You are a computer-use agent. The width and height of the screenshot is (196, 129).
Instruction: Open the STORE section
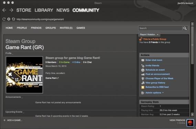(24, 10)
